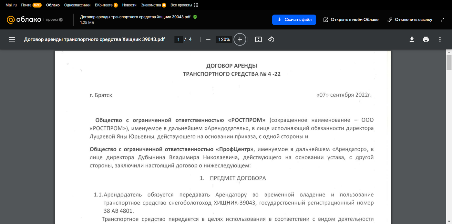The width and height of the screenshot is (452, 224).
Task: Rotate the document counterclockwise
Action: point(271,39)
